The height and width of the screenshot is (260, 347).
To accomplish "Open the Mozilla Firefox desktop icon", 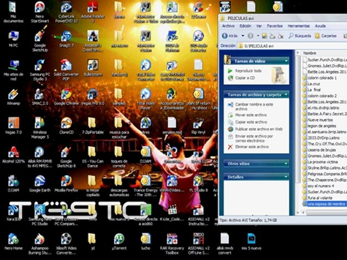I will click(66, 183).
